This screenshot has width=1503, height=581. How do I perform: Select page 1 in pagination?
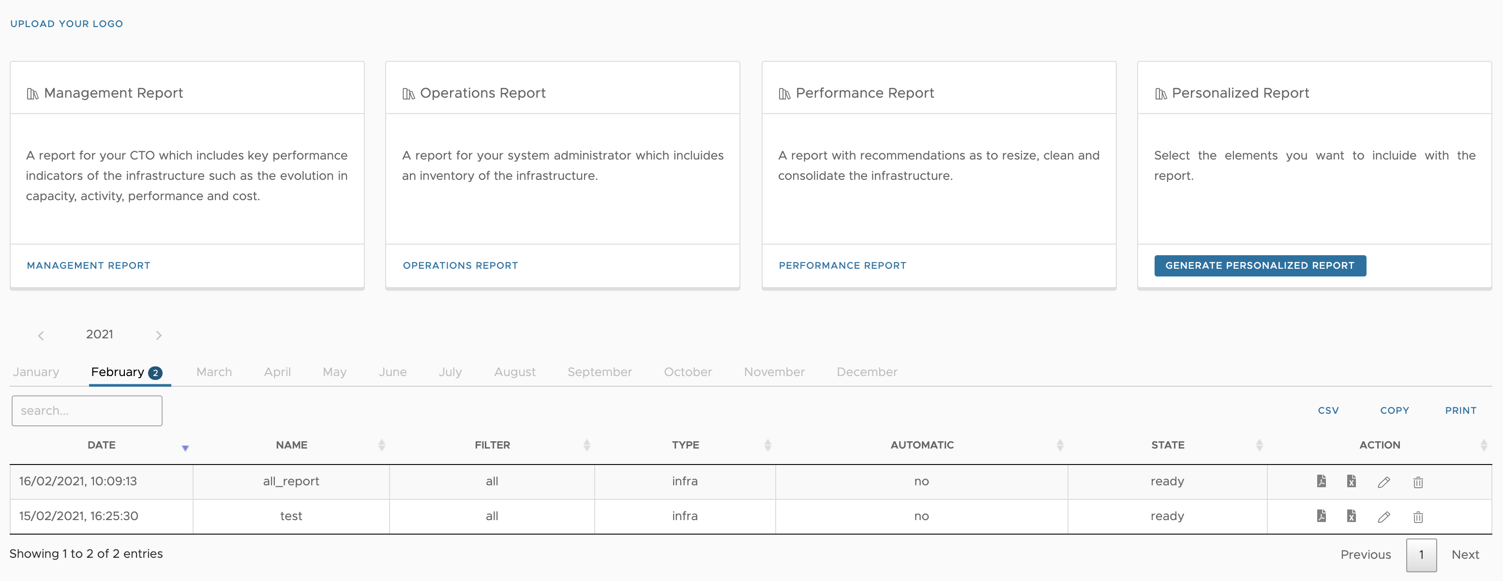pyautogui.click(x=1421, y=555)
